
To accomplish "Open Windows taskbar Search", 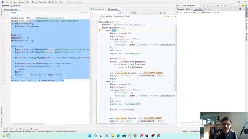I will (x=96, y=136).
